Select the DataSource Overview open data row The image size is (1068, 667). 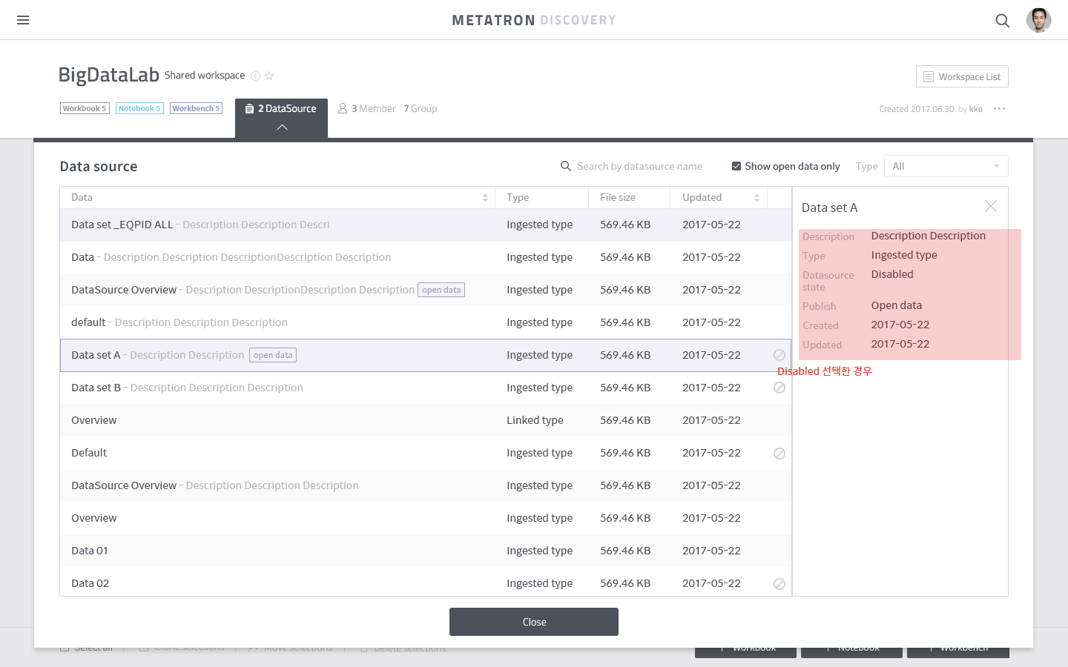[426, 290]
